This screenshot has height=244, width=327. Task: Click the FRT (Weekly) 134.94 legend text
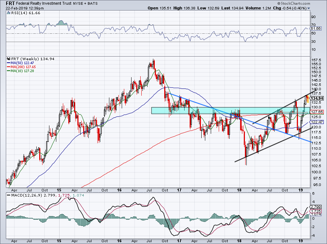point(33,59)
